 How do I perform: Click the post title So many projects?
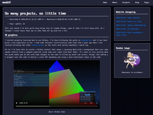click(x=35, y=13)
